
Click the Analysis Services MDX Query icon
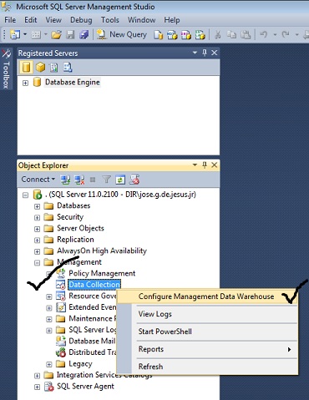pyautogui.click(x=172, y=35)
